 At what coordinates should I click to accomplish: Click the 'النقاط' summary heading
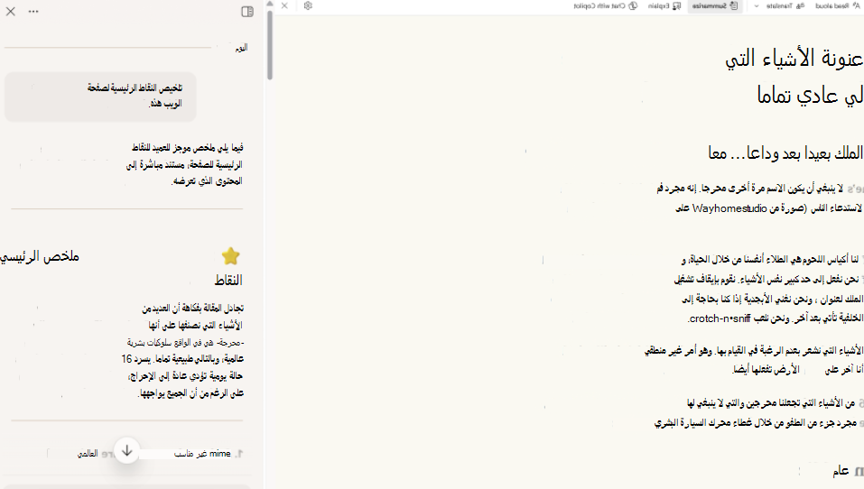(228, 281)
